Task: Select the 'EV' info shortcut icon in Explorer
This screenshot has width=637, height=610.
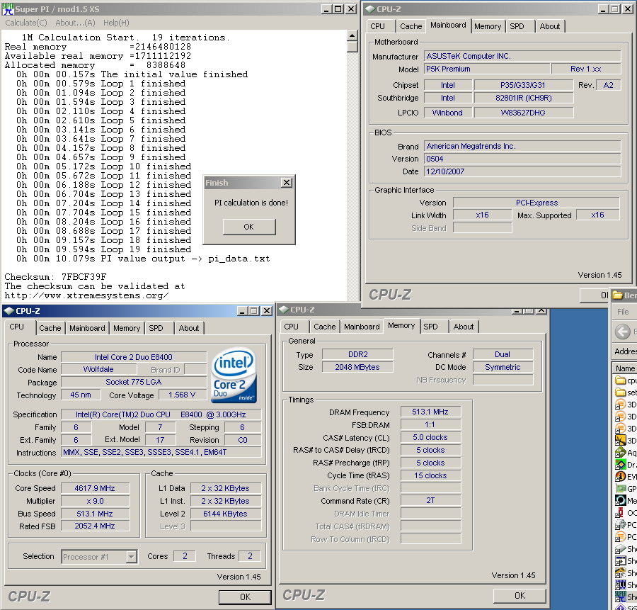Action: coord(620,476)
